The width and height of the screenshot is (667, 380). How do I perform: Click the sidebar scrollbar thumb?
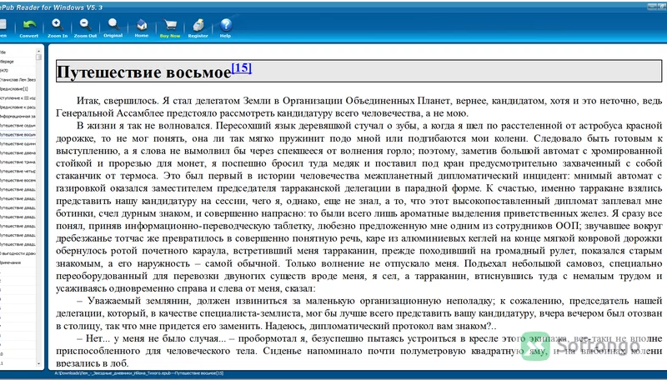point(38,57)
